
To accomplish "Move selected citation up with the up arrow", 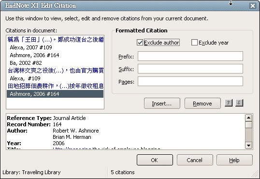I will click(229, 103).
